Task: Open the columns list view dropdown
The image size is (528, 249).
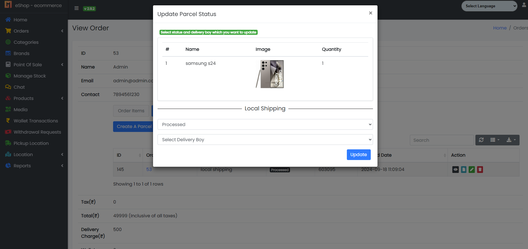Action: coord(495,140)
